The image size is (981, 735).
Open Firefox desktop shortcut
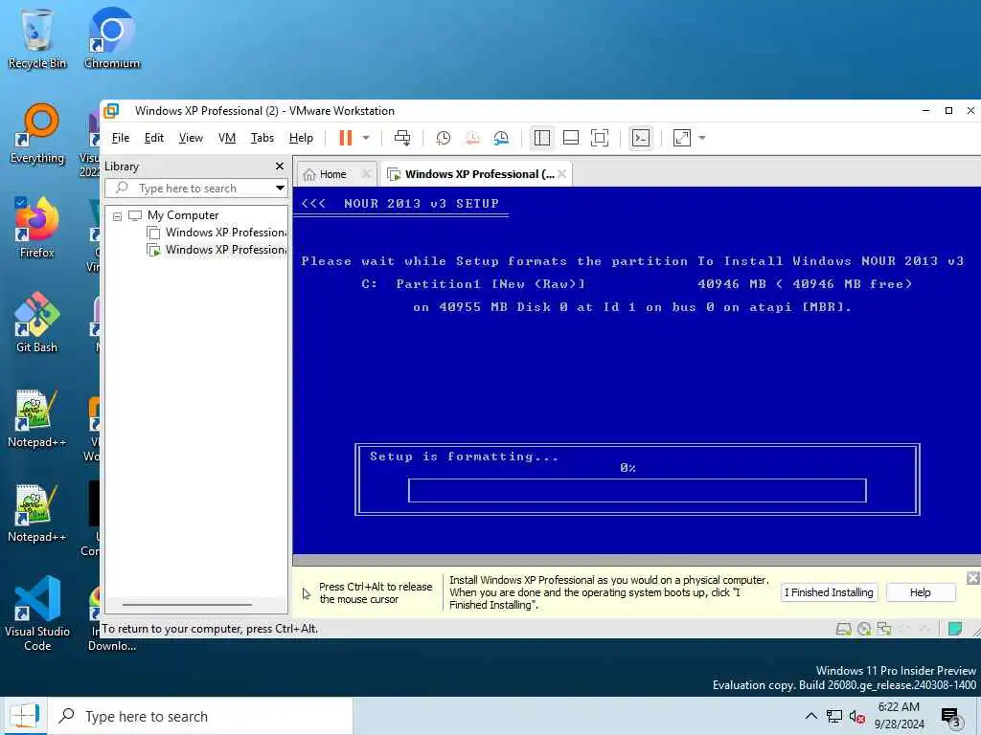tap(37, 228)
